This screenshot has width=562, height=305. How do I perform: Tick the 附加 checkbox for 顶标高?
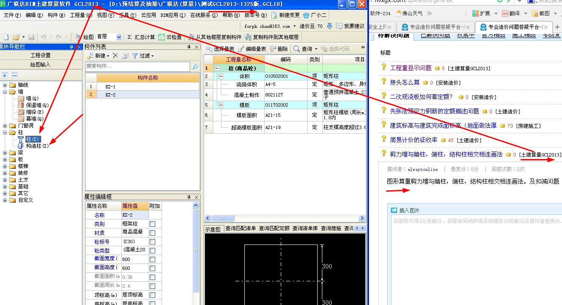(153, 295)
